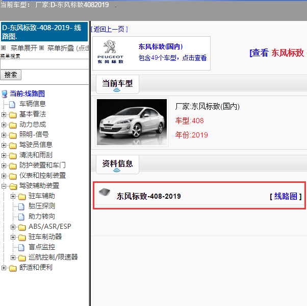Click the 东风标致-408-2019 entry title
This screenshot has width=307, height=306.
click(x=148, y=196)
